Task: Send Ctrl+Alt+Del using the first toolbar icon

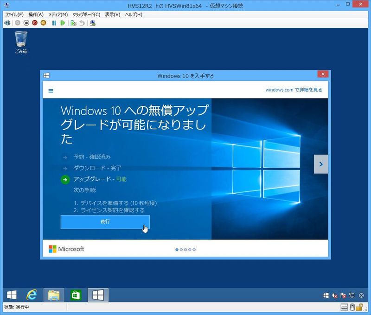Action: pyautogui.click(x=7, y=23)
